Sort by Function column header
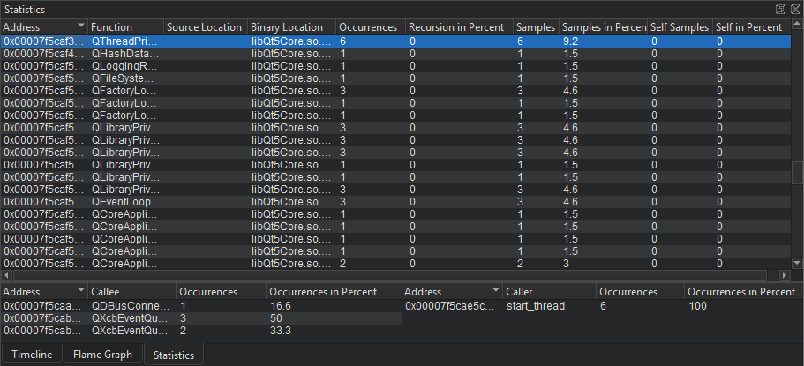 click(x=124, y=27)
